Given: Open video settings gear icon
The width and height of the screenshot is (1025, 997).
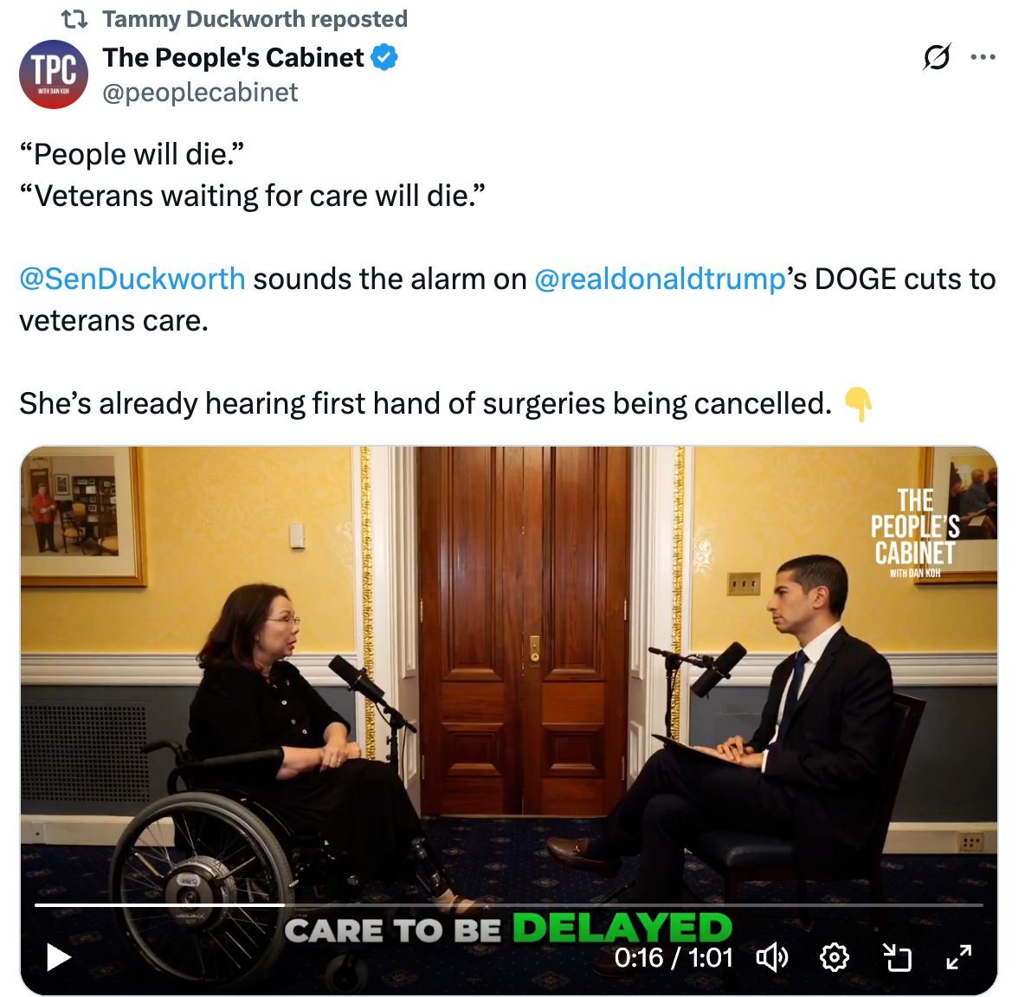Looking at the screenshot, I should point(835,958).
